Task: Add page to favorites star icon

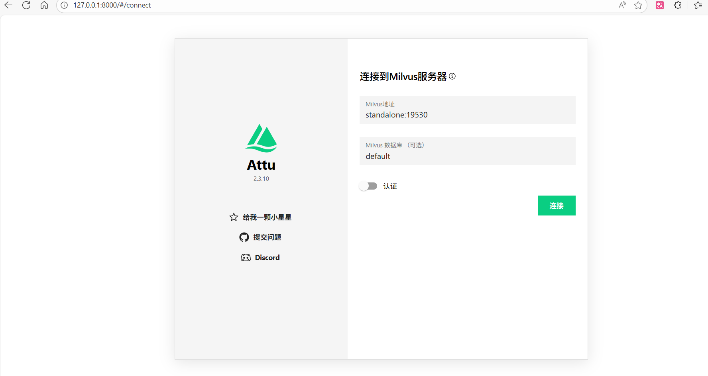Action: (638, 5)
